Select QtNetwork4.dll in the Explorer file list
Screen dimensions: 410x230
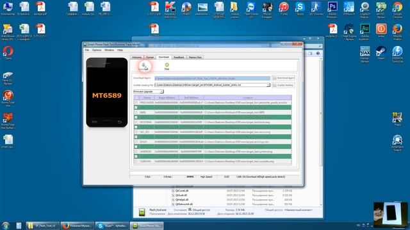[x=184, y=204]
